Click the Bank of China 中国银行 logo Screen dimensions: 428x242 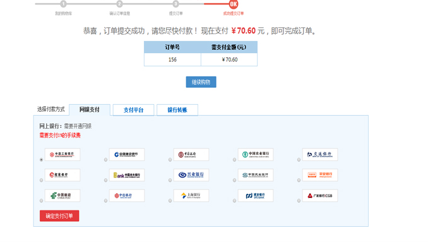tap(191, 155)
